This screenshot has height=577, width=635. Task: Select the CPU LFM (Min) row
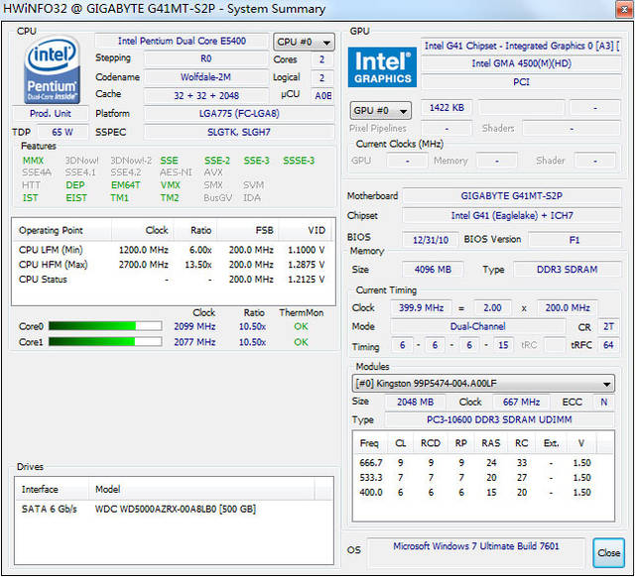[x=172, y=250]
